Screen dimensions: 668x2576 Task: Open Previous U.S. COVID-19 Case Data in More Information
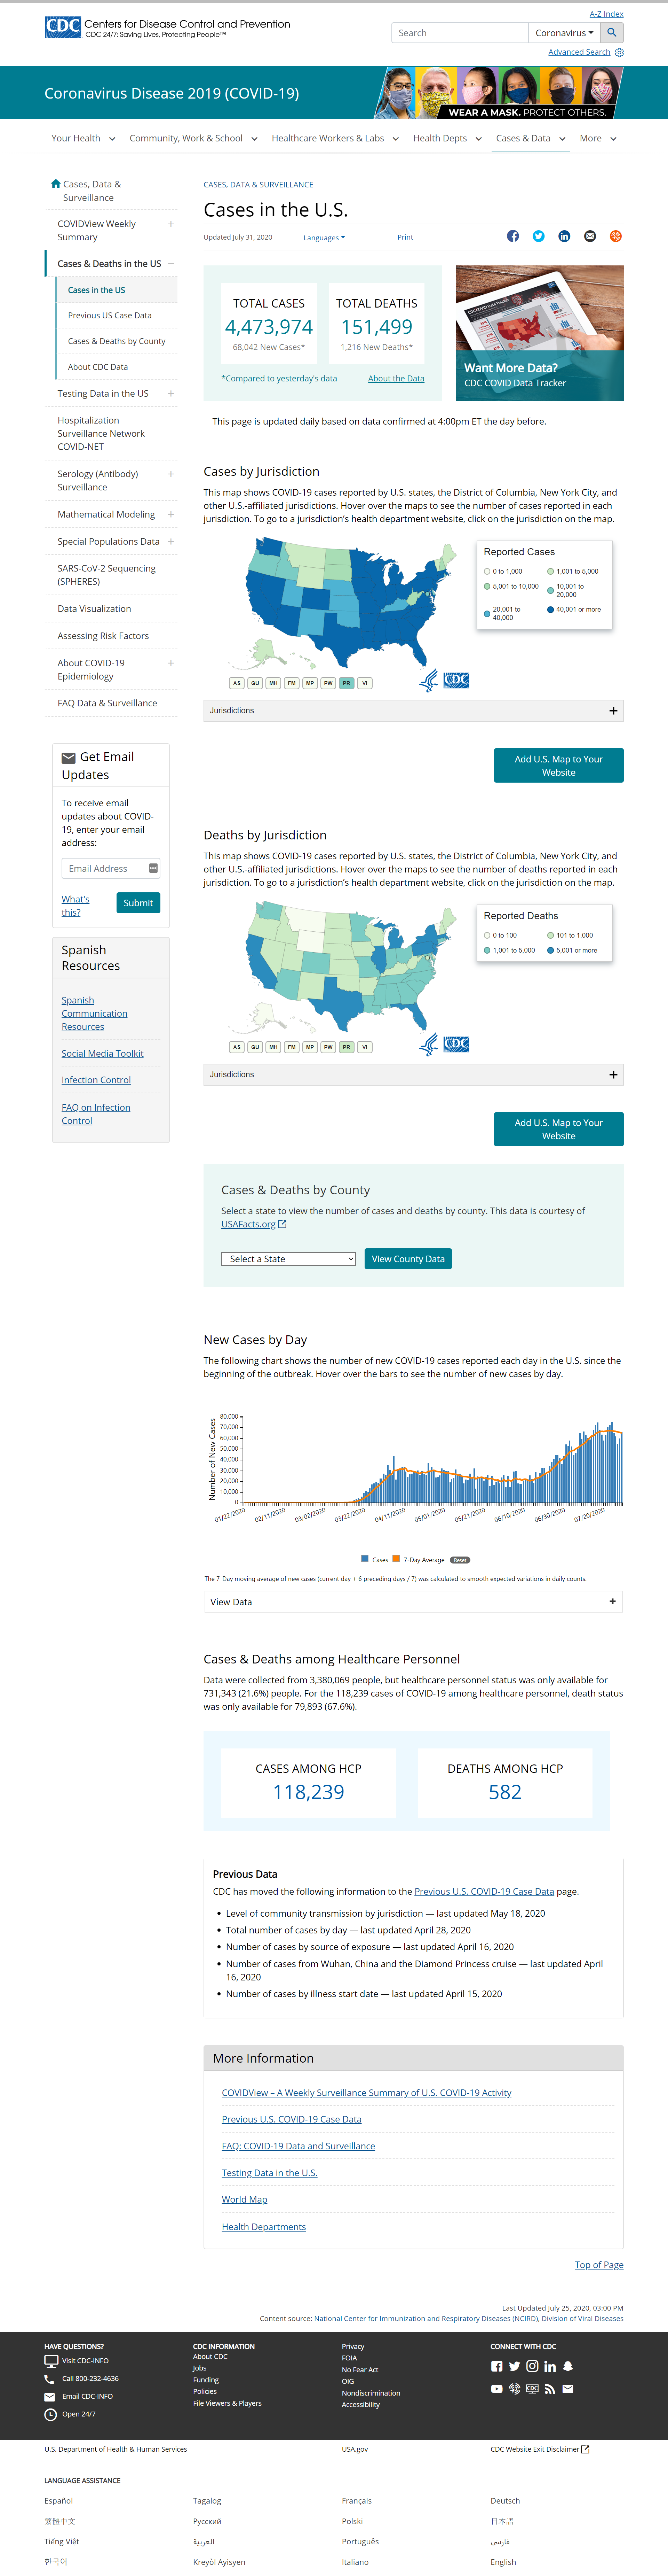pyautogui.click(x=292, y=2119)
